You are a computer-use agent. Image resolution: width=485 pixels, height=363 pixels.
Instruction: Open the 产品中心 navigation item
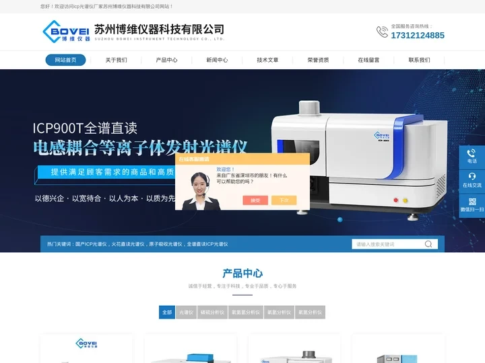tap(166, 60)
